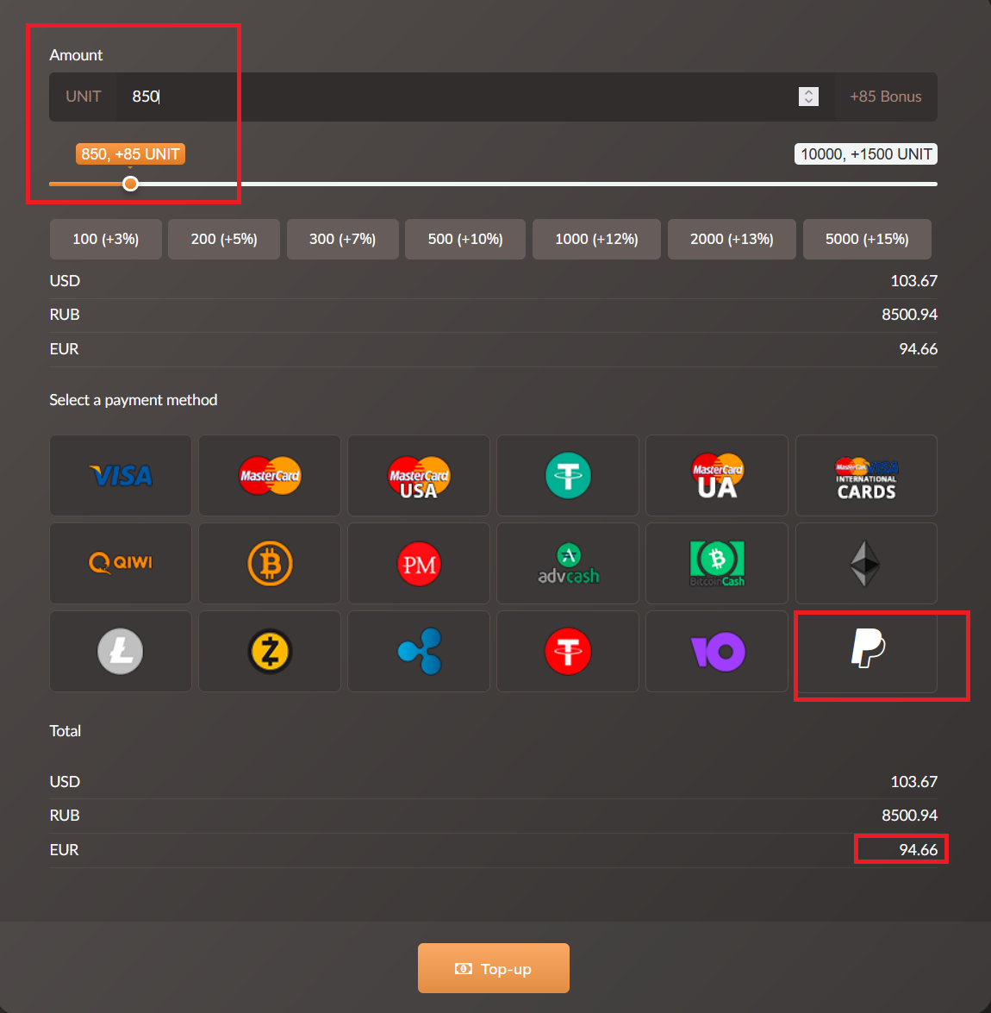Select Zcash payment method
The width and height of the screenshot is (991, 1013).
tap(270, 651)
